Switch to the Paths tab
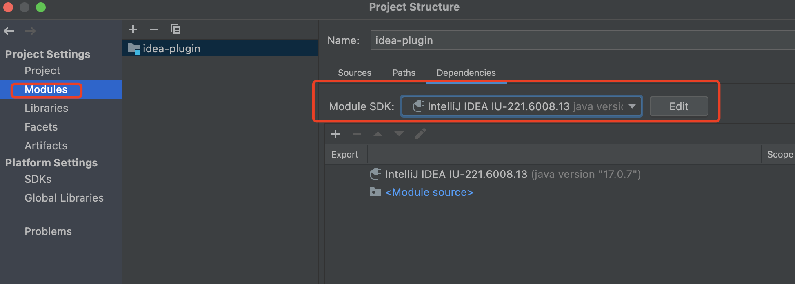The width and height of the screenshot is (795, 284). click(404, 73)
